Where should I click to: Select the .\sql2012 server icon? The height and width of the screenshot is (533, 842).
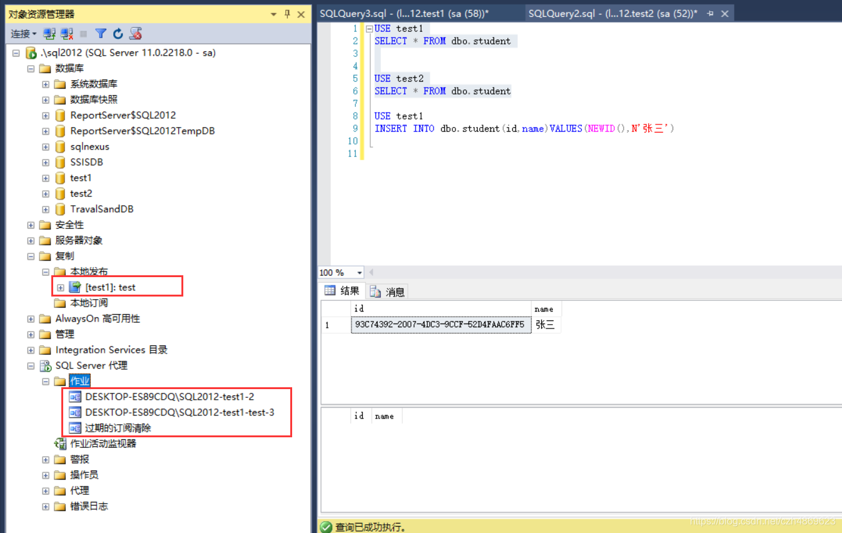click(31, 53)
